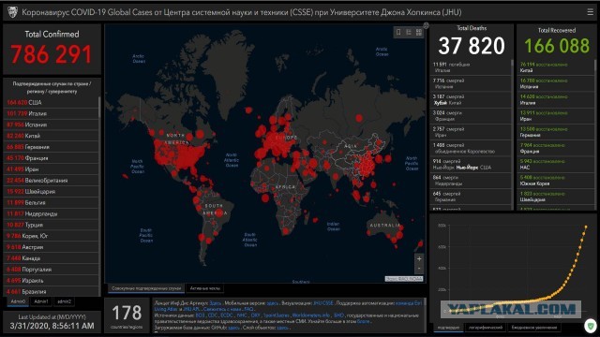Click 7 964 recovered Франция entry

[556, 148]
